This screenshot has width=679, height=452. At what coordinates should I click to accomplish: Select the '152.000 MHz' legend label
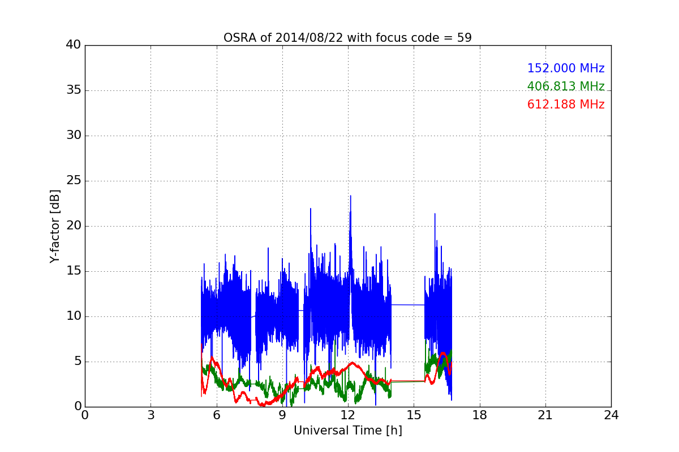pyautogui.click(x=566, y=68)
